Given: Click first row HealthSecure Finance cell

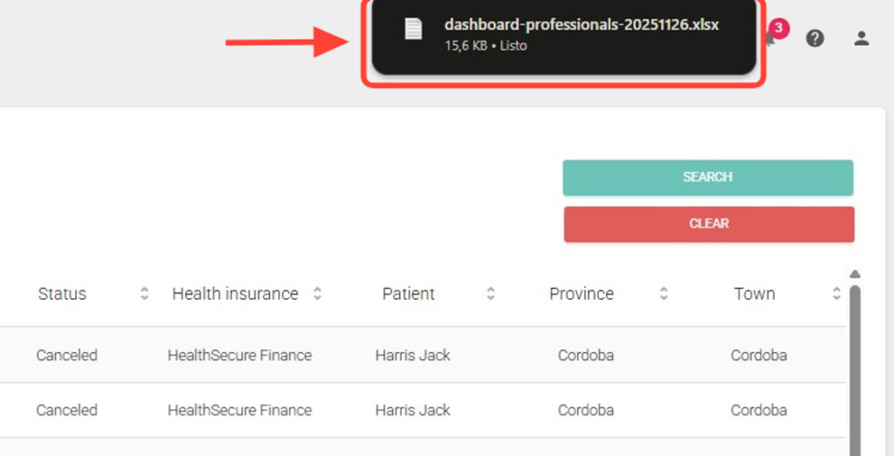Looking at the screenshot, I should coord(239,355).
